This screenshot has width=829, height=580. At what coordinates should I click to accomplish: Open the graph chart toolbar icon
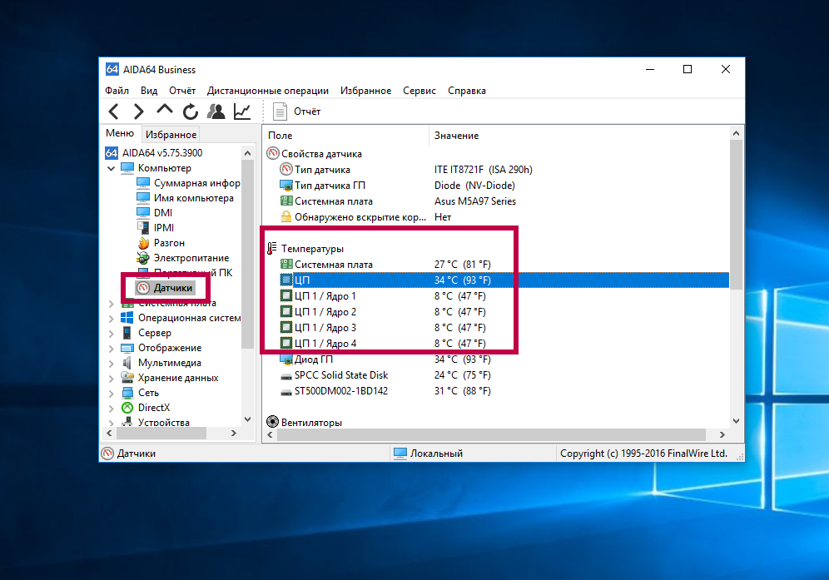(x=242, y=112)
